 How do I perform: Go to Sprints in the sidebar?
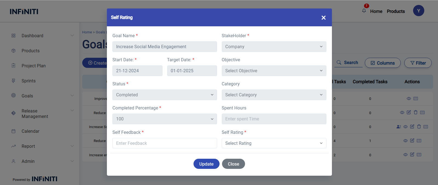[x=29, y=81]
